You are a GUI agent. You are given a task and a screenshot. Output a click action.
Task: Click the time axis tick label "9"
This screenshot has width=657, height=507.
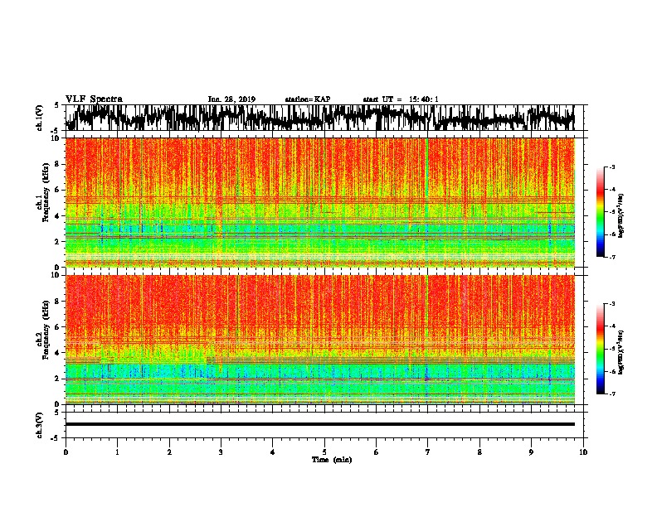coord(531,452)
